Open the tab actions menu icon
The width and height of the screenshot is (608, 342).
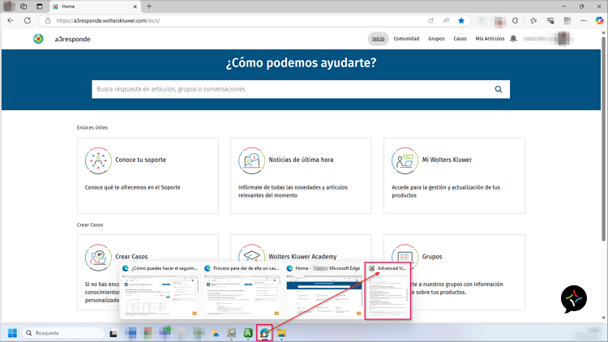coord(39,6)
